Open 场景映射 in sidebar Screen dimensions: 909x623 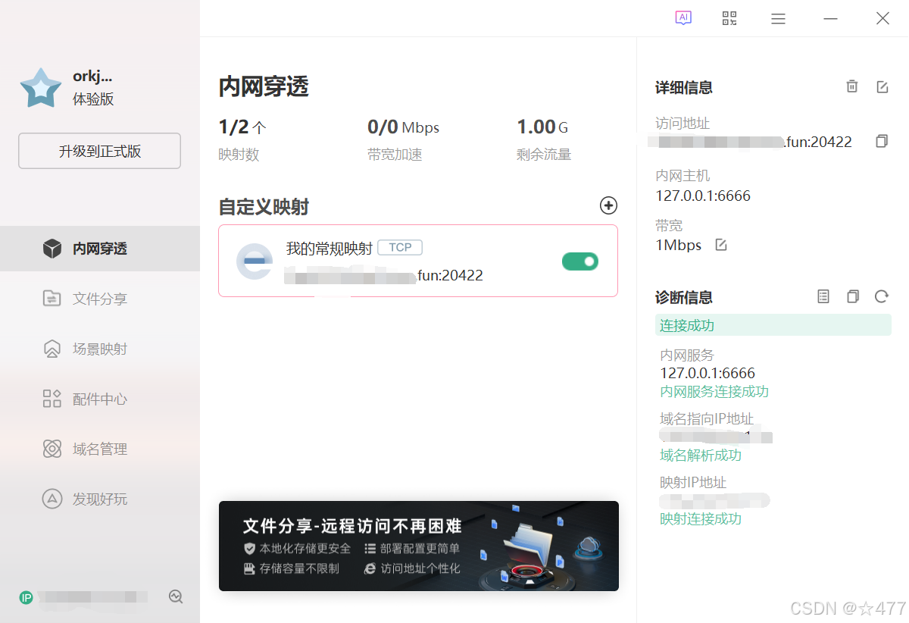100,349
